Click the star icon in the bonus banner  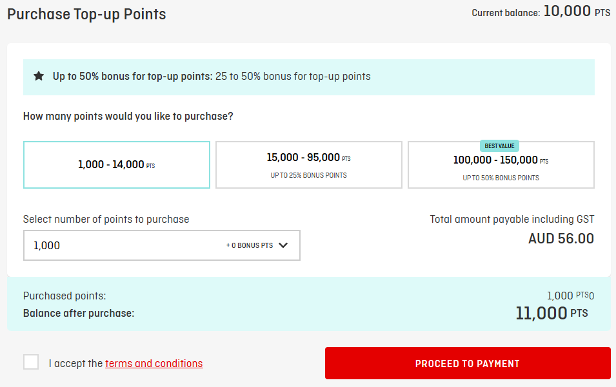39,76
